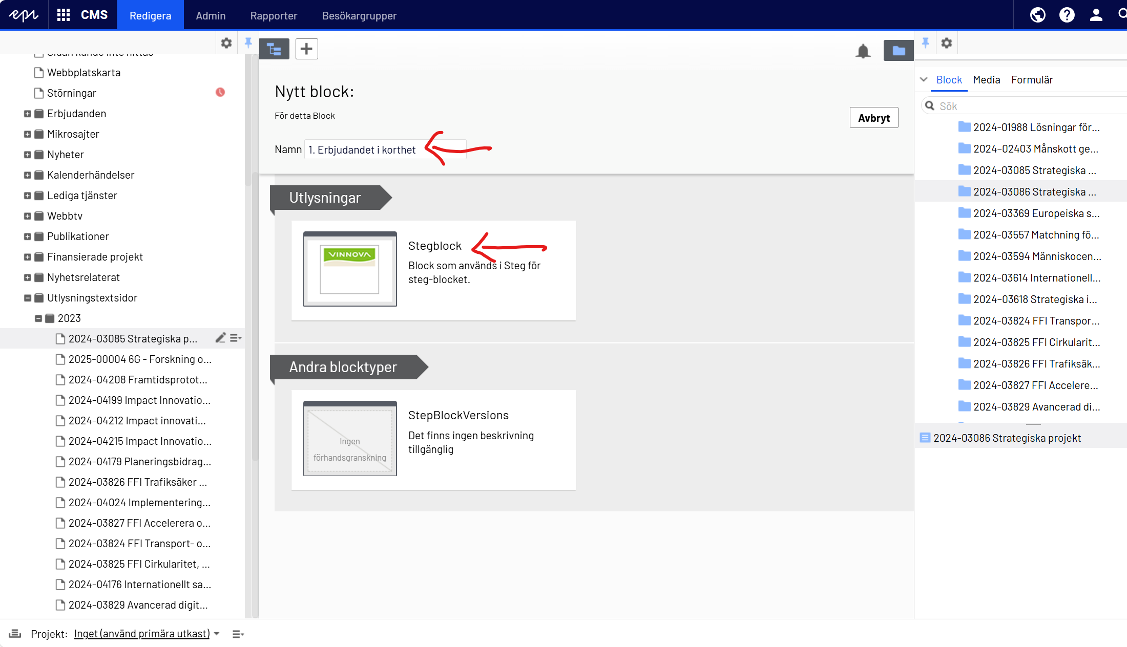The image size is (1127, 647).
Task: Click the edit pencil on selected page
Action: click(220, 338)
